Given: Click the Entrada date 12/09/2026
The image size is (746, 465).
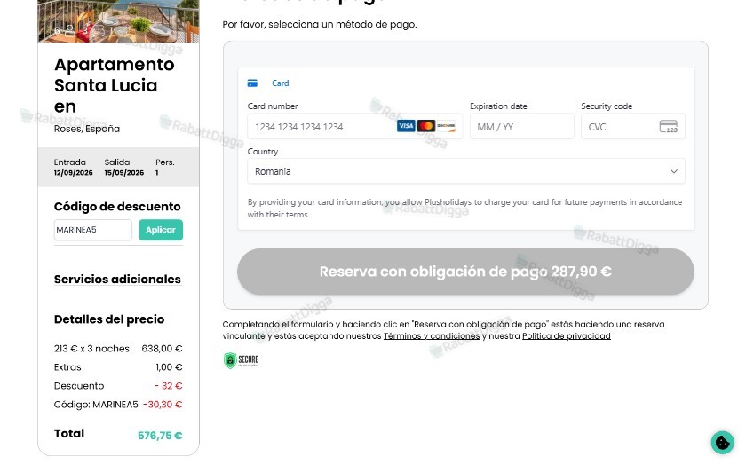Looking at the screenshot, I should tap(73, 172).
